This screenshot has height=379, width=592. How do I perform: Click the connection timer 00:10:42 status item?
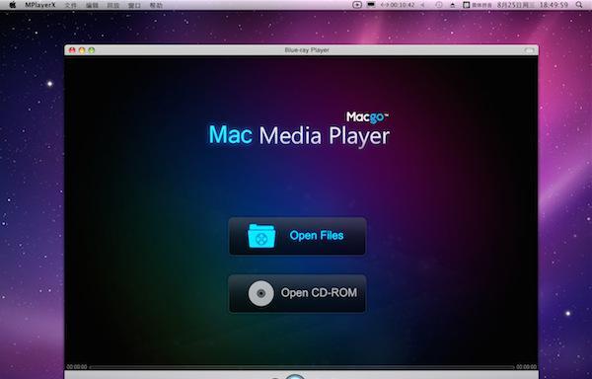coord(398,5)
